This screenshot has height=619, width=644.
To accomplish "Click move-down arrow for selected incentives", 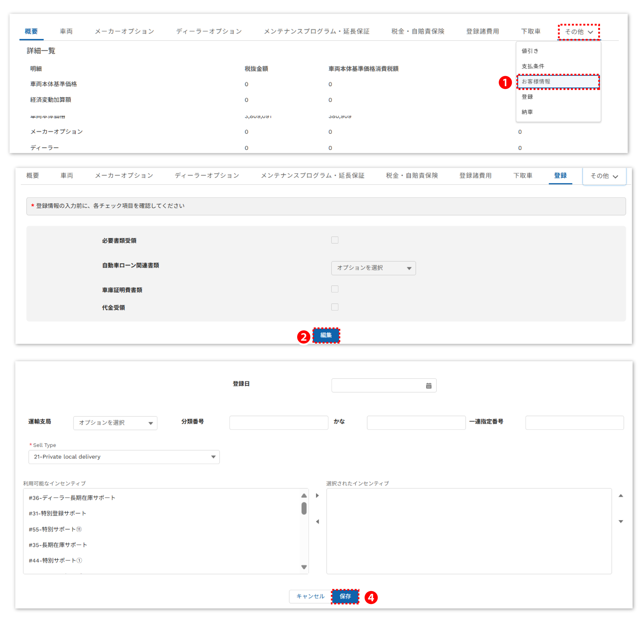I will (621, 521).
